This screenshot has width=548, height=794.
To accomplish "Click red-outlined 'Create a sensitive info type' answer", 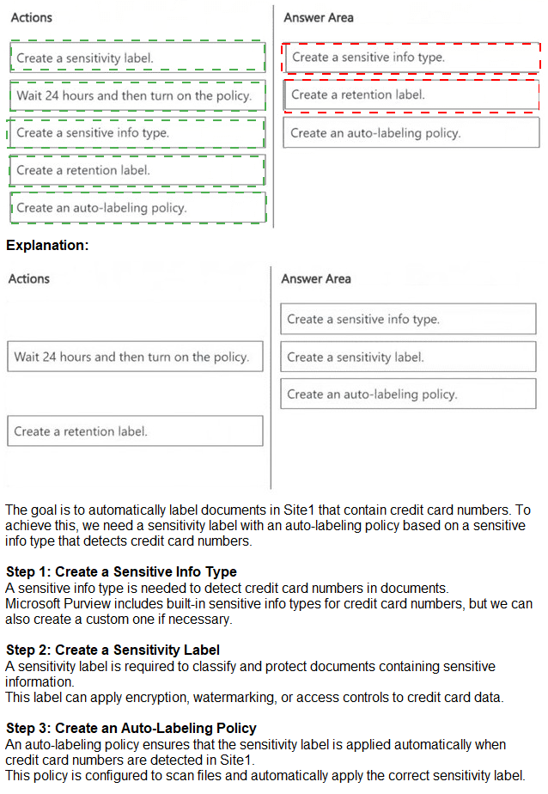I will pyautogui.click(x=411, y=58).
